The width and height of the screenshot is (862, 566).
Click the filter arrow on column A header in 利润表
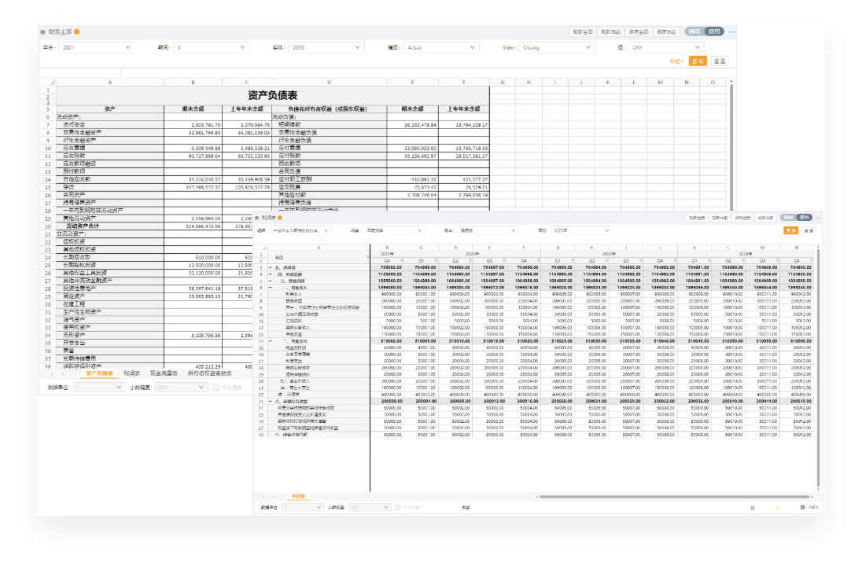point(367,257)
